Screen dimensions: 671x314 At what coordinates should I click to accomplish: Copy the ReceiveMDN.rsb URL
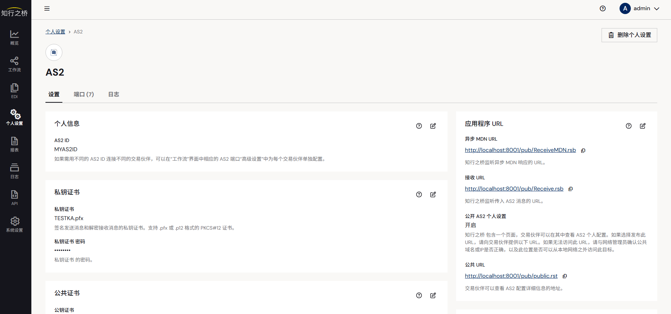(583, 150)
